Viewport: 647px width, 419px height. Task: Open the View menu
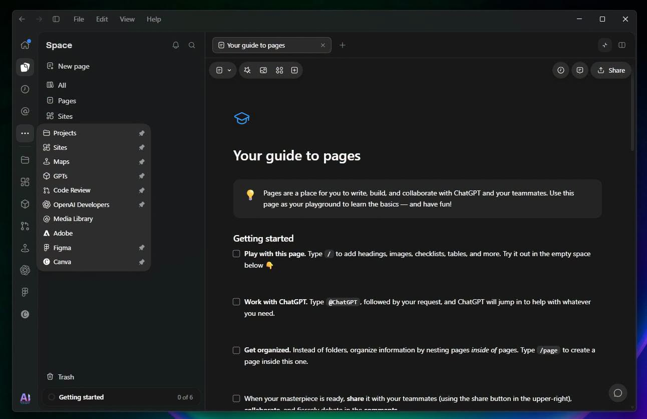pos(127,19)
